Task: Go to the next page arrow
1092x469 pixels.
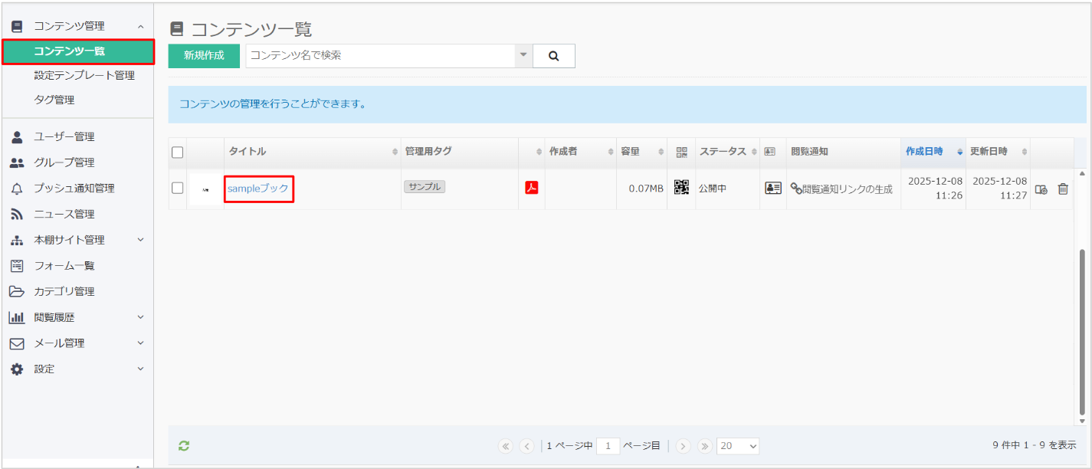Action: [x=684, y=446]
